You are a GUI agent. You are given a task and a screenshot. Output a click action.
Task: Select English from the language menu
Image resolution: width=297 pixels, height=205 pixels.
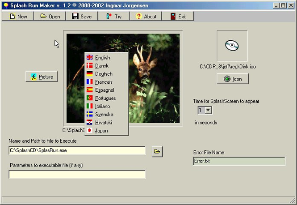coord(107,57)
